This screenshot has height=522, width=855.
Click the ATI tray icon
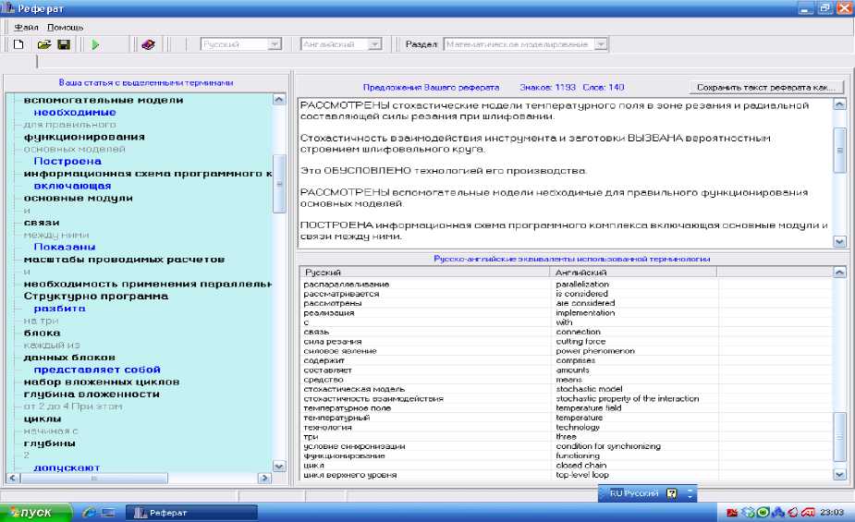tap(807, 512)
